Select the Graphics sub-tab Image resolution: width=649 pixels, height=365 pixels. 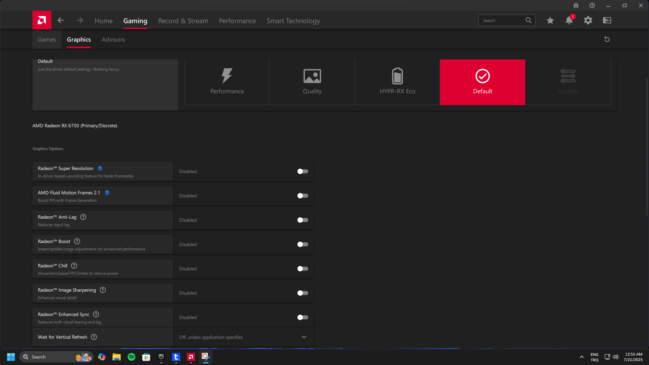pyautogui.click(x=79, y=39)
